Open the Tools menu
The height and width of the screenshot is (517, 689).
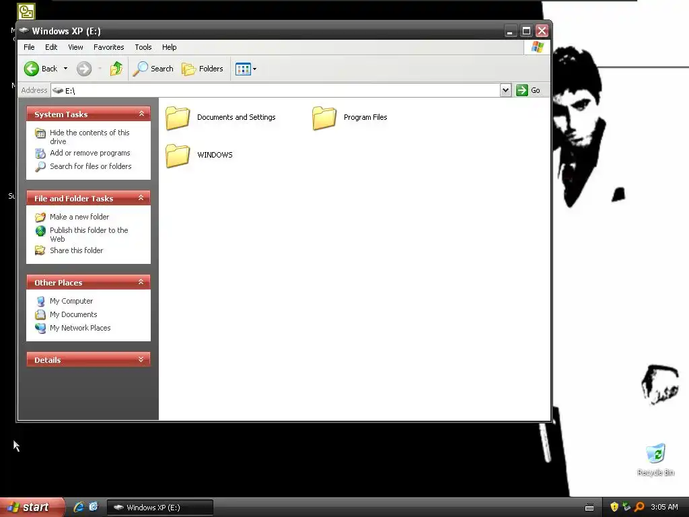click(x=143, y=47)
